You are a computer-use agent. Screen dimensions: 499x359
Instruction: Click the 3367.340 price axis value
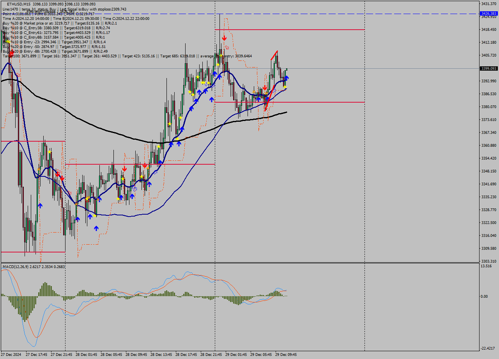pyautogui.click(x=488, y=132)
